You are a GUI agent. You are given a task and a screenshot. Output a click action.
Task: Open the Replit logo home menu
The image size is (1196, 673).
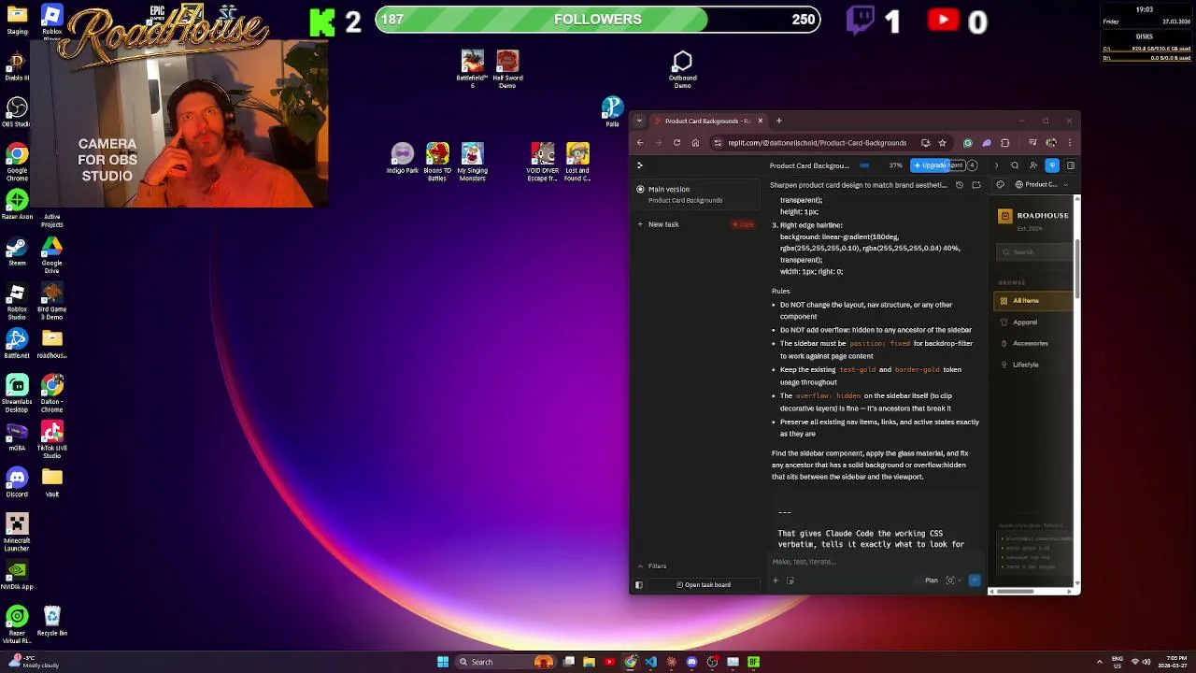[640, 165]
